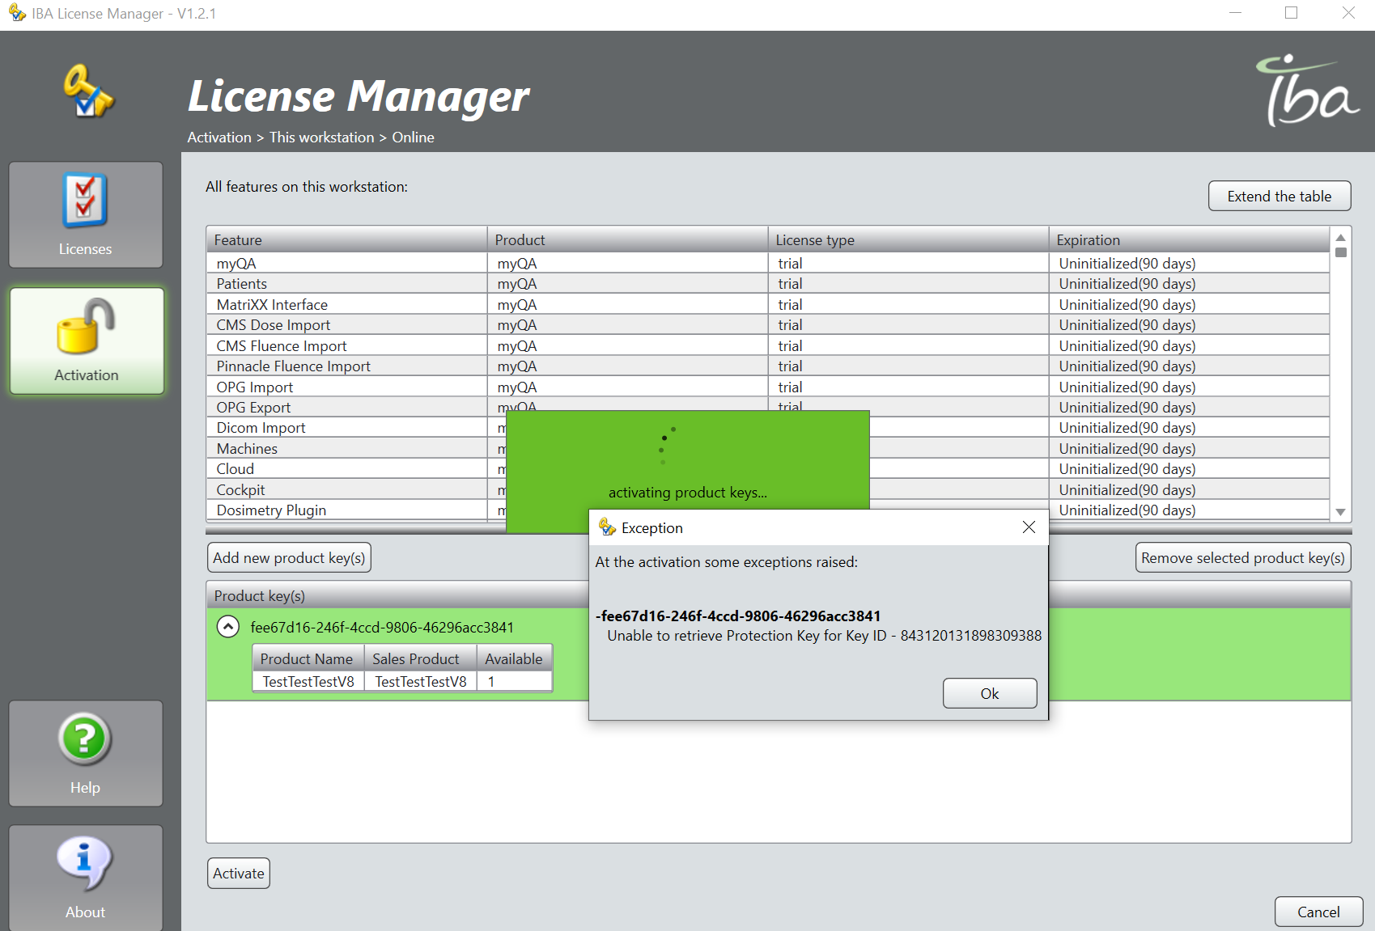Dismiss the exception with Ok
This screenshot has height=931, width=1375.
click(x=989, y=693)
